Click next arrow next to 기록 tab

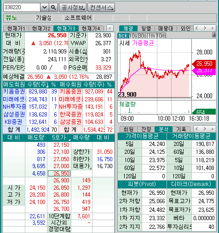point(205,129)
